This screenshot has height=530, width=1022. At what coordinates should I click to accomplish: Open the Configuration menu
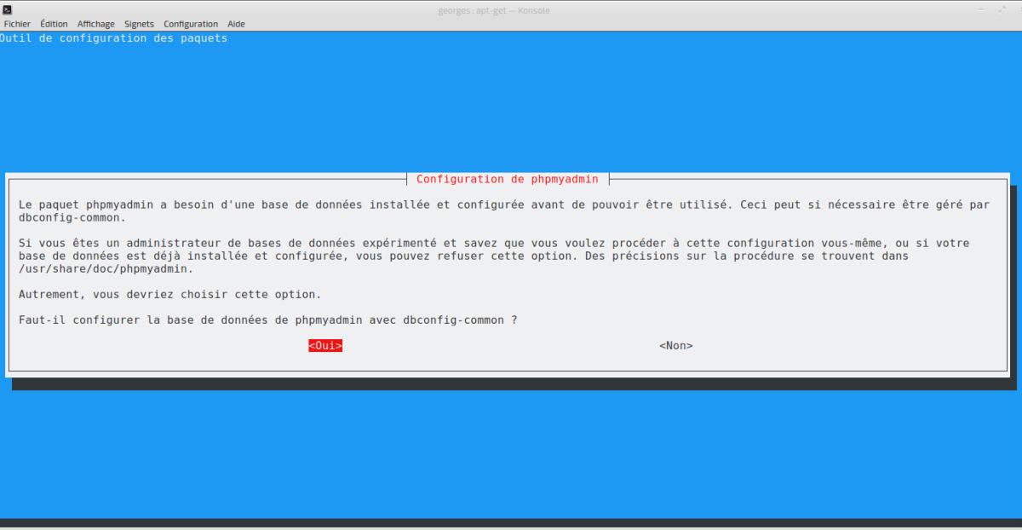pyautogui.click(x=191, y=24)
